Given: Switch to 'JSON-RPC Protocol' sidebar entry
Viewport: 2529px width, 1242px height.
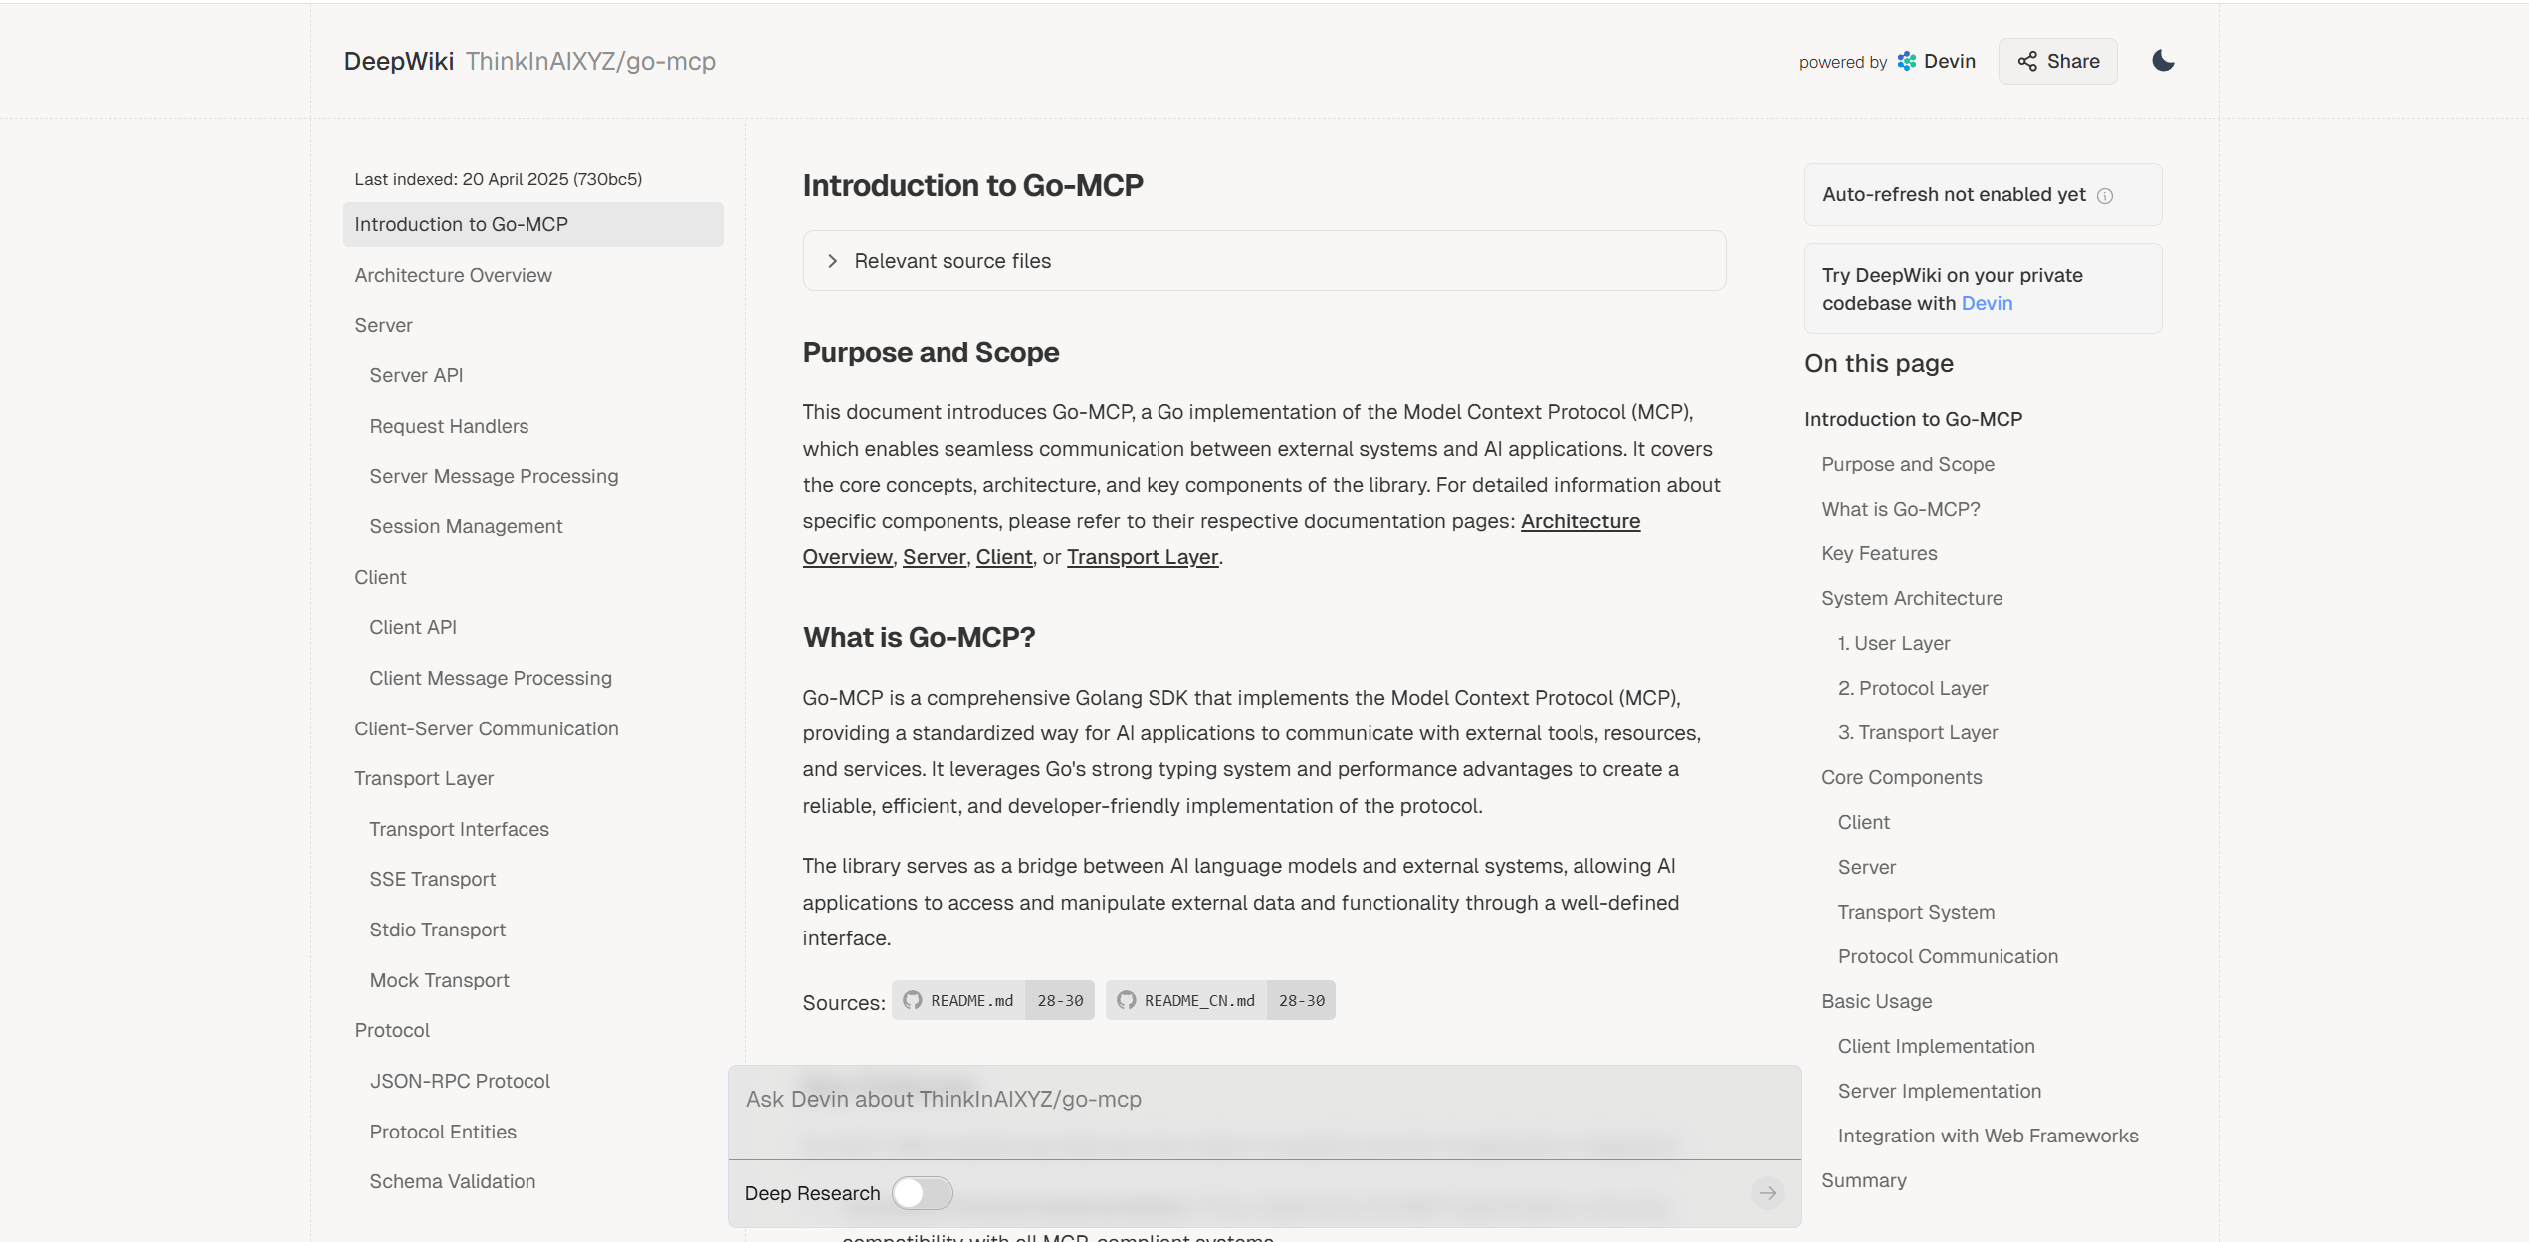Looking at the screenshot, I should 460,1081.
